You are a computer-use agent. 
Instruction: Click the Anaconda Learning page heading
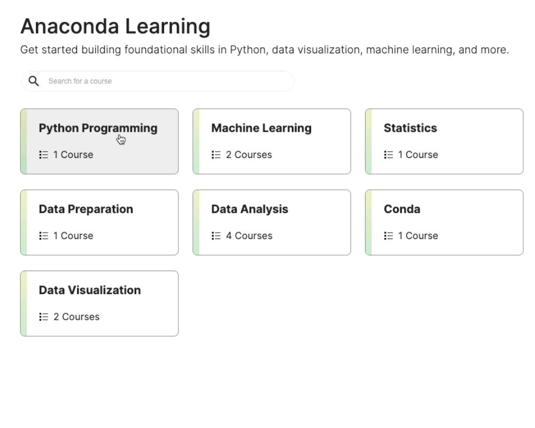pyautogui.click(x=115, y=27)
